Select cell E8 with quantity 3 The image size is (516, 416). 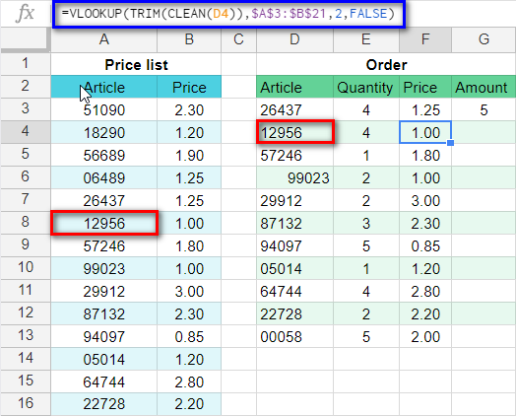point(366,223)
